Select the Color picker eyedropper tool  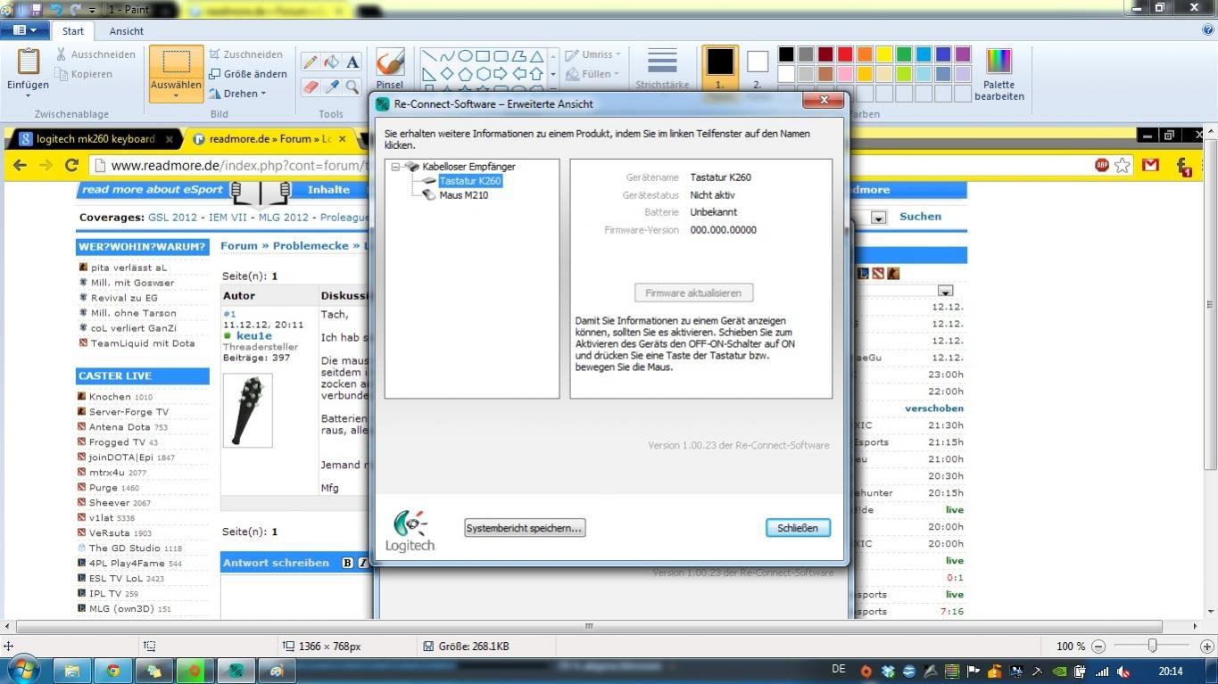tap(331, 87)
